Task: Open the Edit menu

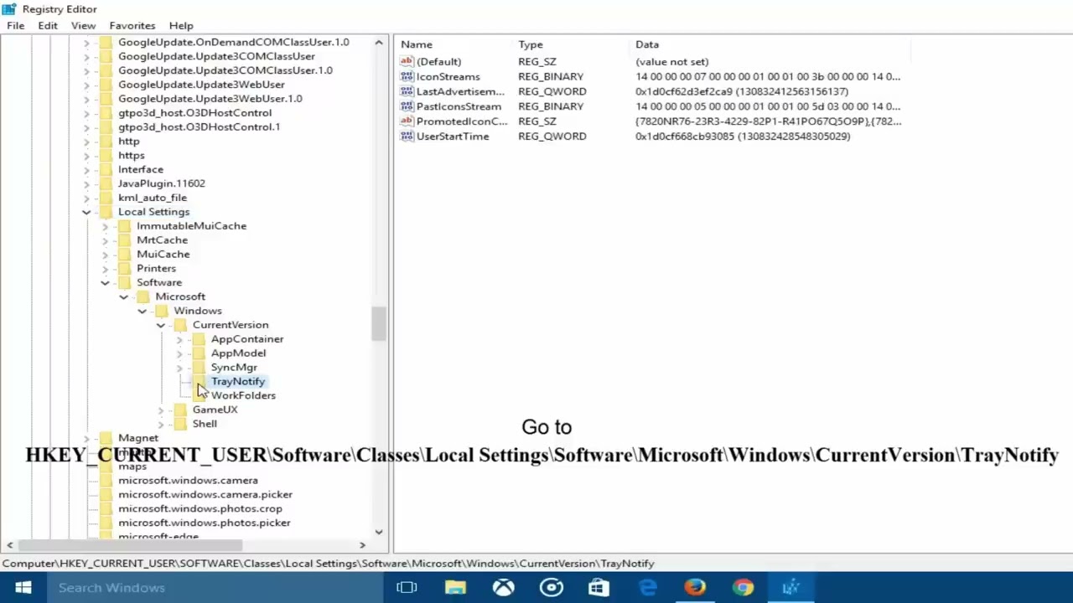Action: tap(48, 26)
